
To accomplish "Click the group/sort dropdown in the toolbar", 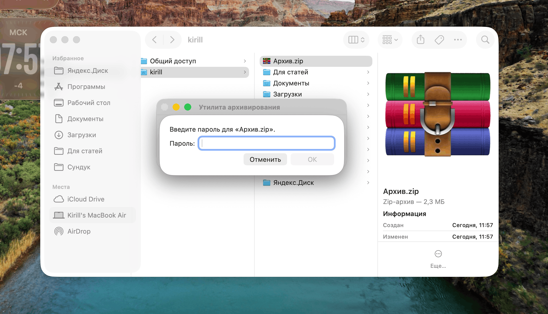I will click(x=389, y=39).
